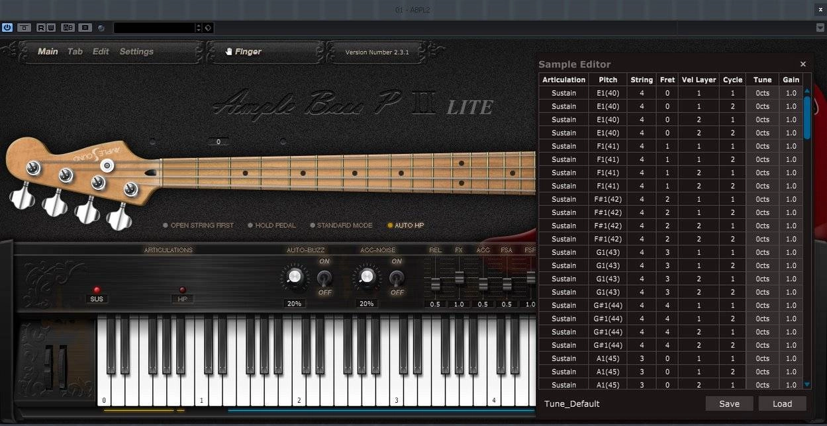
Task: Select the first E1(40) pitch cell
Action: tap(608, 93)
